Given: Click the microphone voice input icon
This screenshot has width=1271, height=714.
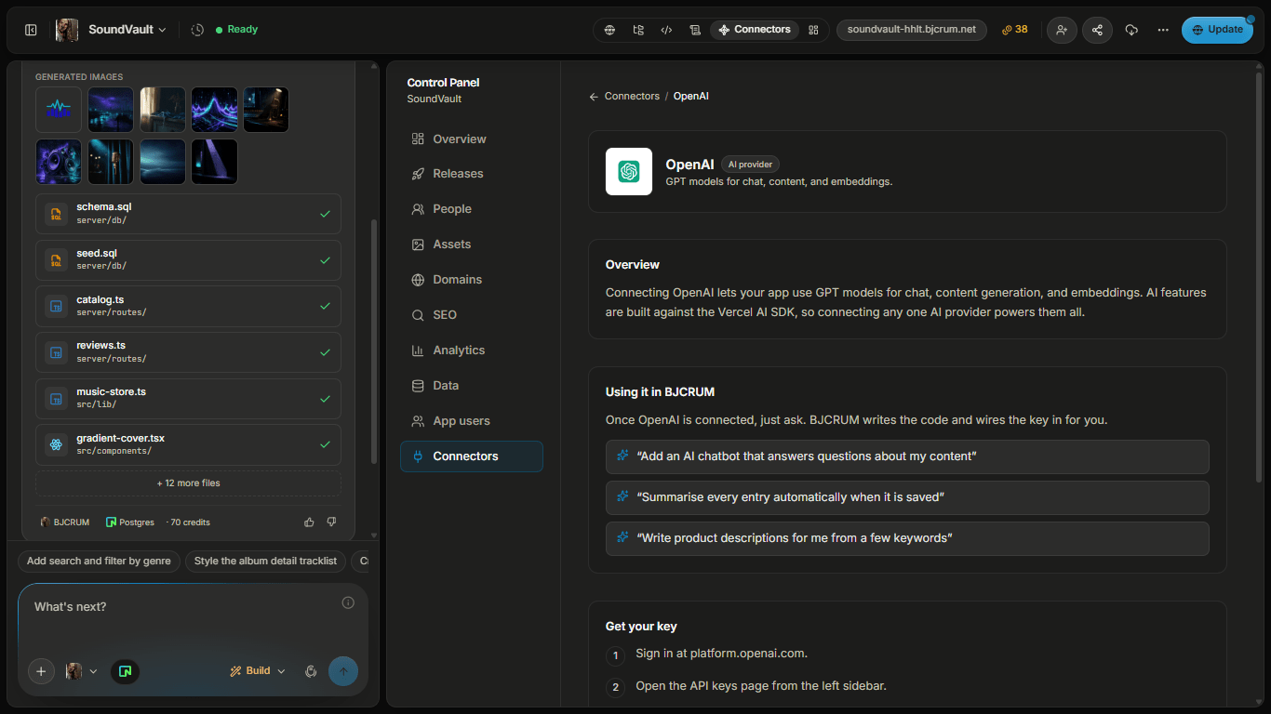Looking at the screenshot, I should [312, 671].
